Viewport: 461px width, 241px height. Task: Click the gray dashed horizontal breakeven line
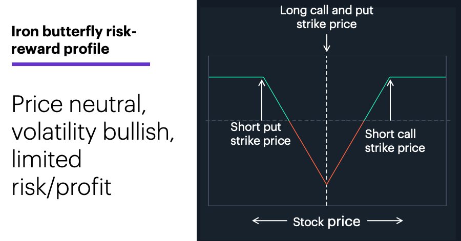pyautogui.click(x=328, y=120)
